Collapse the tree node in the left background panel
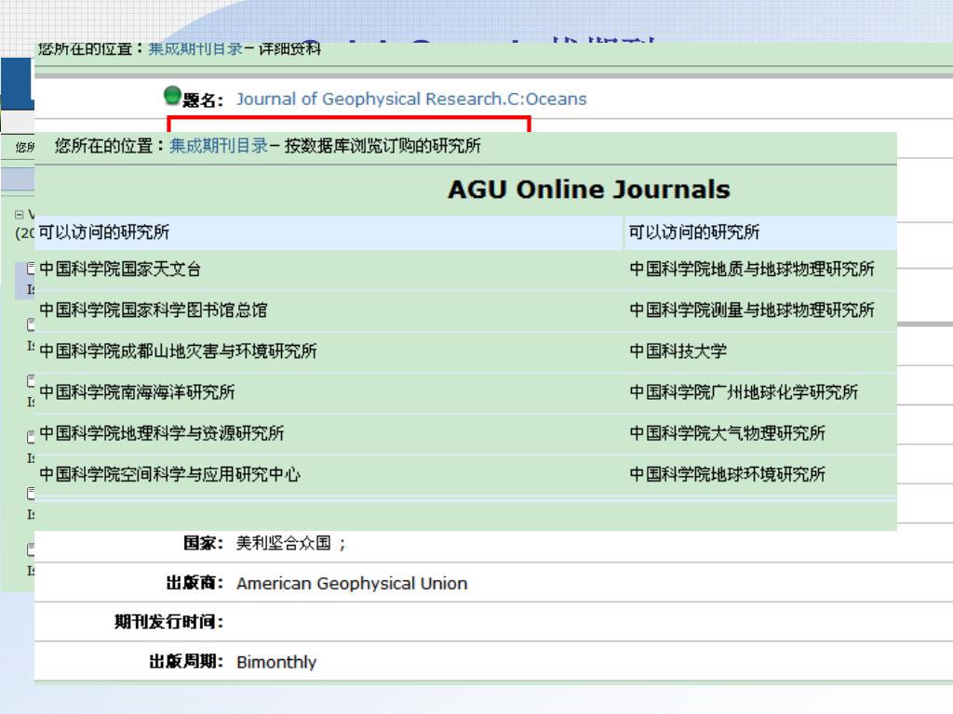 click(x=19, y=215)
